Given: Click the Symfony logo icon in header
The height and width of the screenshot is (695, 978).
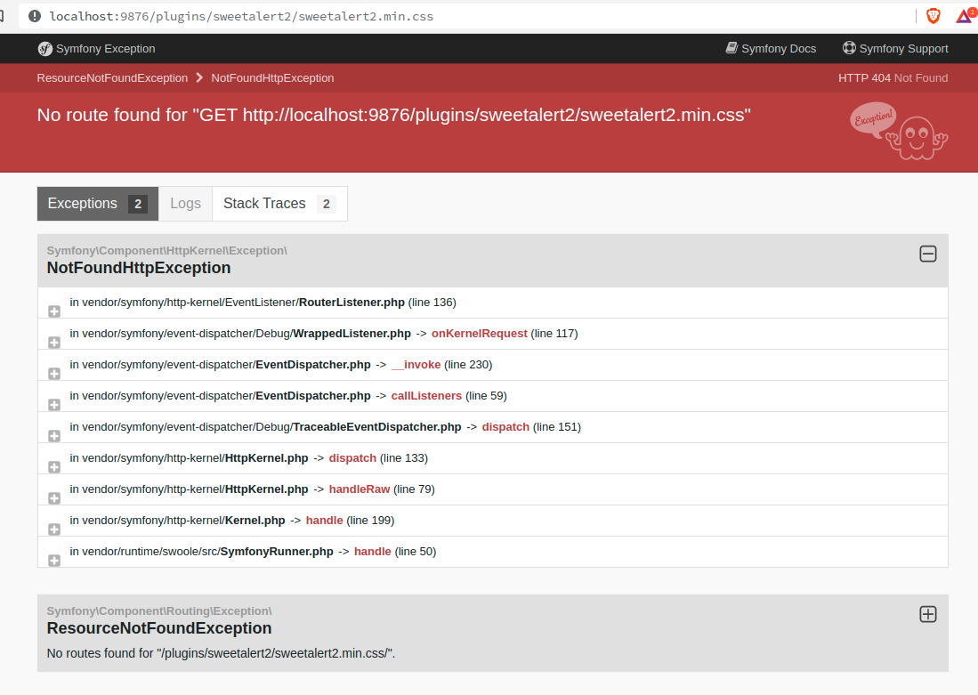Looking at the screenshot, I should coord(44,49).
